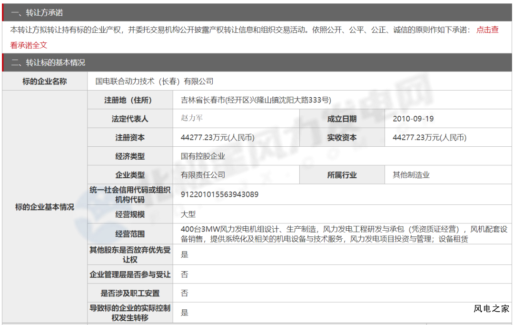
Task: Select business scope text starting 400台3MW风力发电机组设计
Action: [x=344, y=234]
